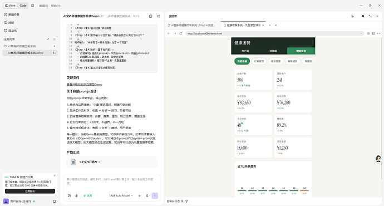Screen dimensions: 384x206
Task: Click filter icon beside 控制台日志
Action: (x=186, y=202)
